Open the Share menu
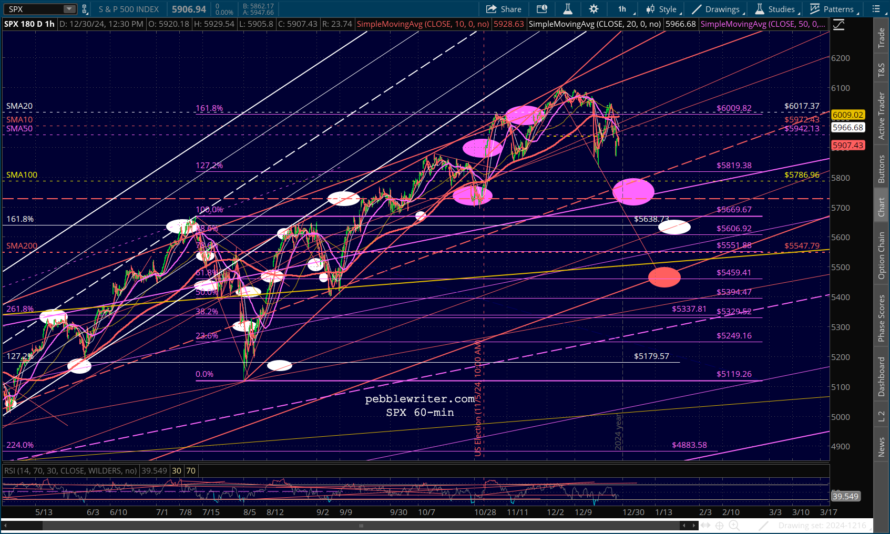Screen dimensions: 890x534 pos(504,9)
